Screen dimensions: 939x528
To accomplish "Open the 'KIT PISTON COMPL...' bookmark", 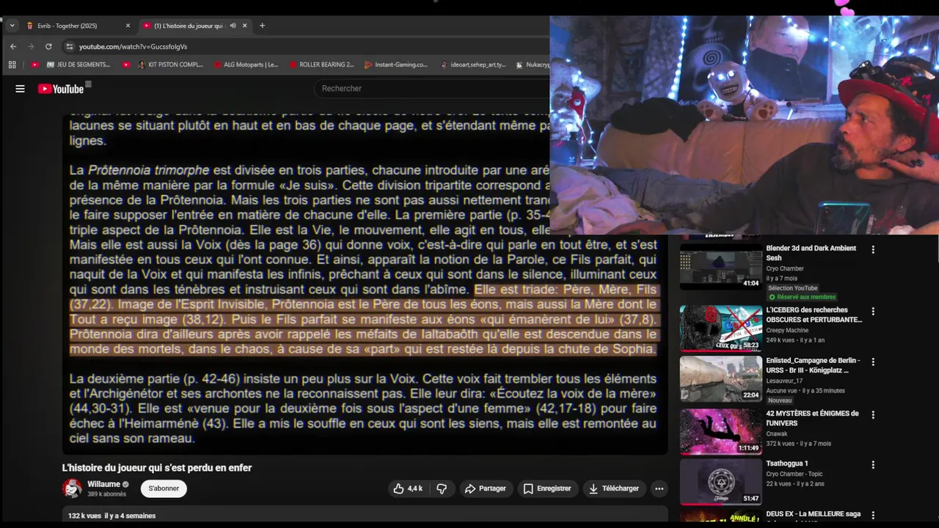I will tap(170, 65).
